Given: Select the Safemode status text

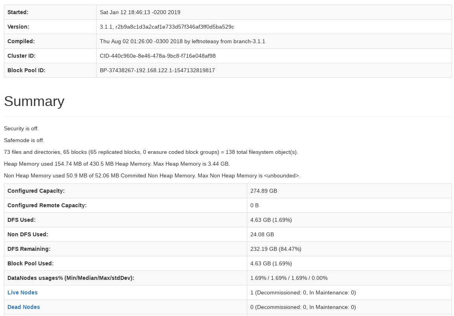Looking at the screenshot, I should click(x=24, y=140).
